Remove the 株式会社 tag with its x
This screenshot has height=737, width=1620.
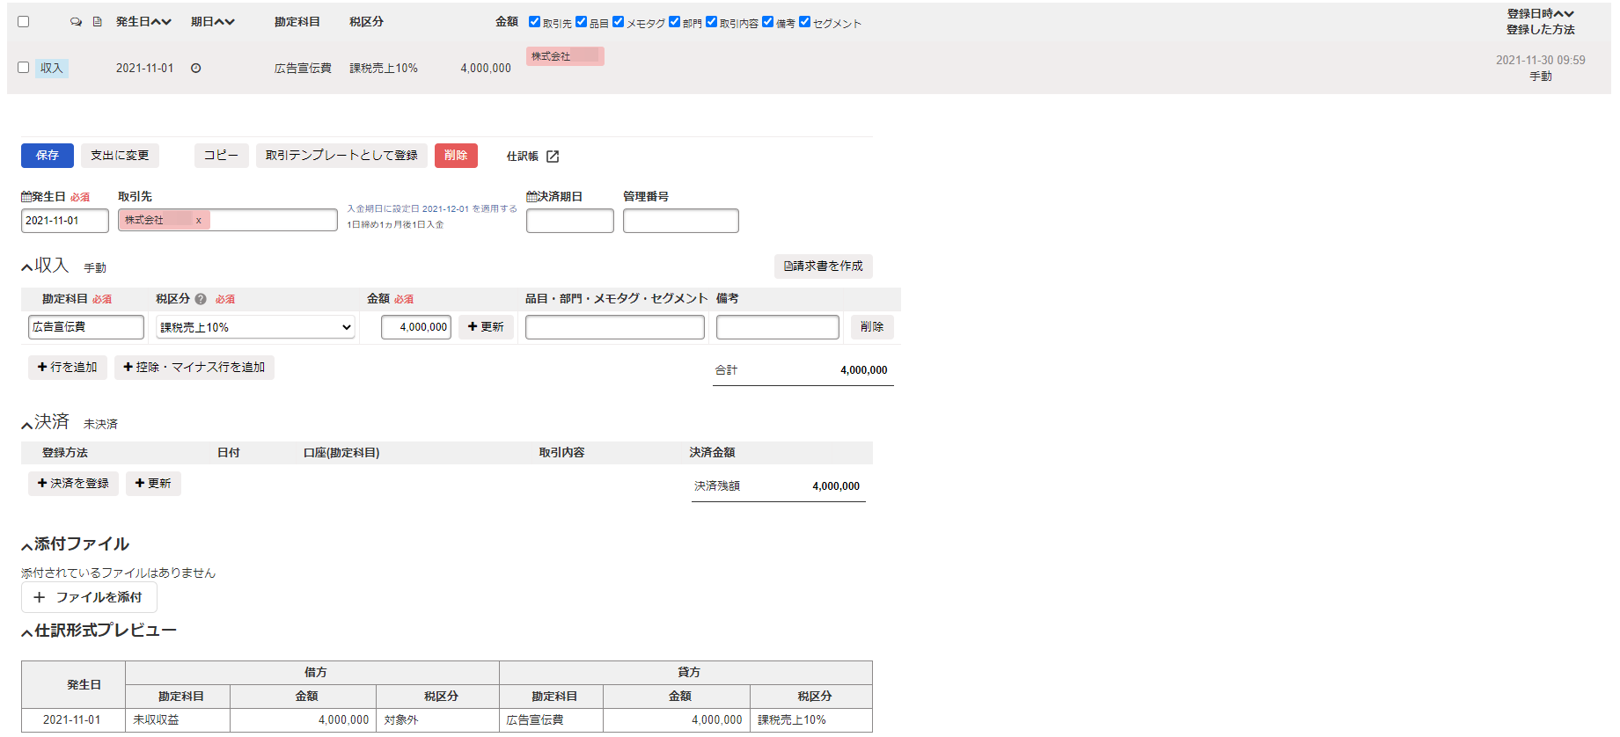click(x=199, y=221)
